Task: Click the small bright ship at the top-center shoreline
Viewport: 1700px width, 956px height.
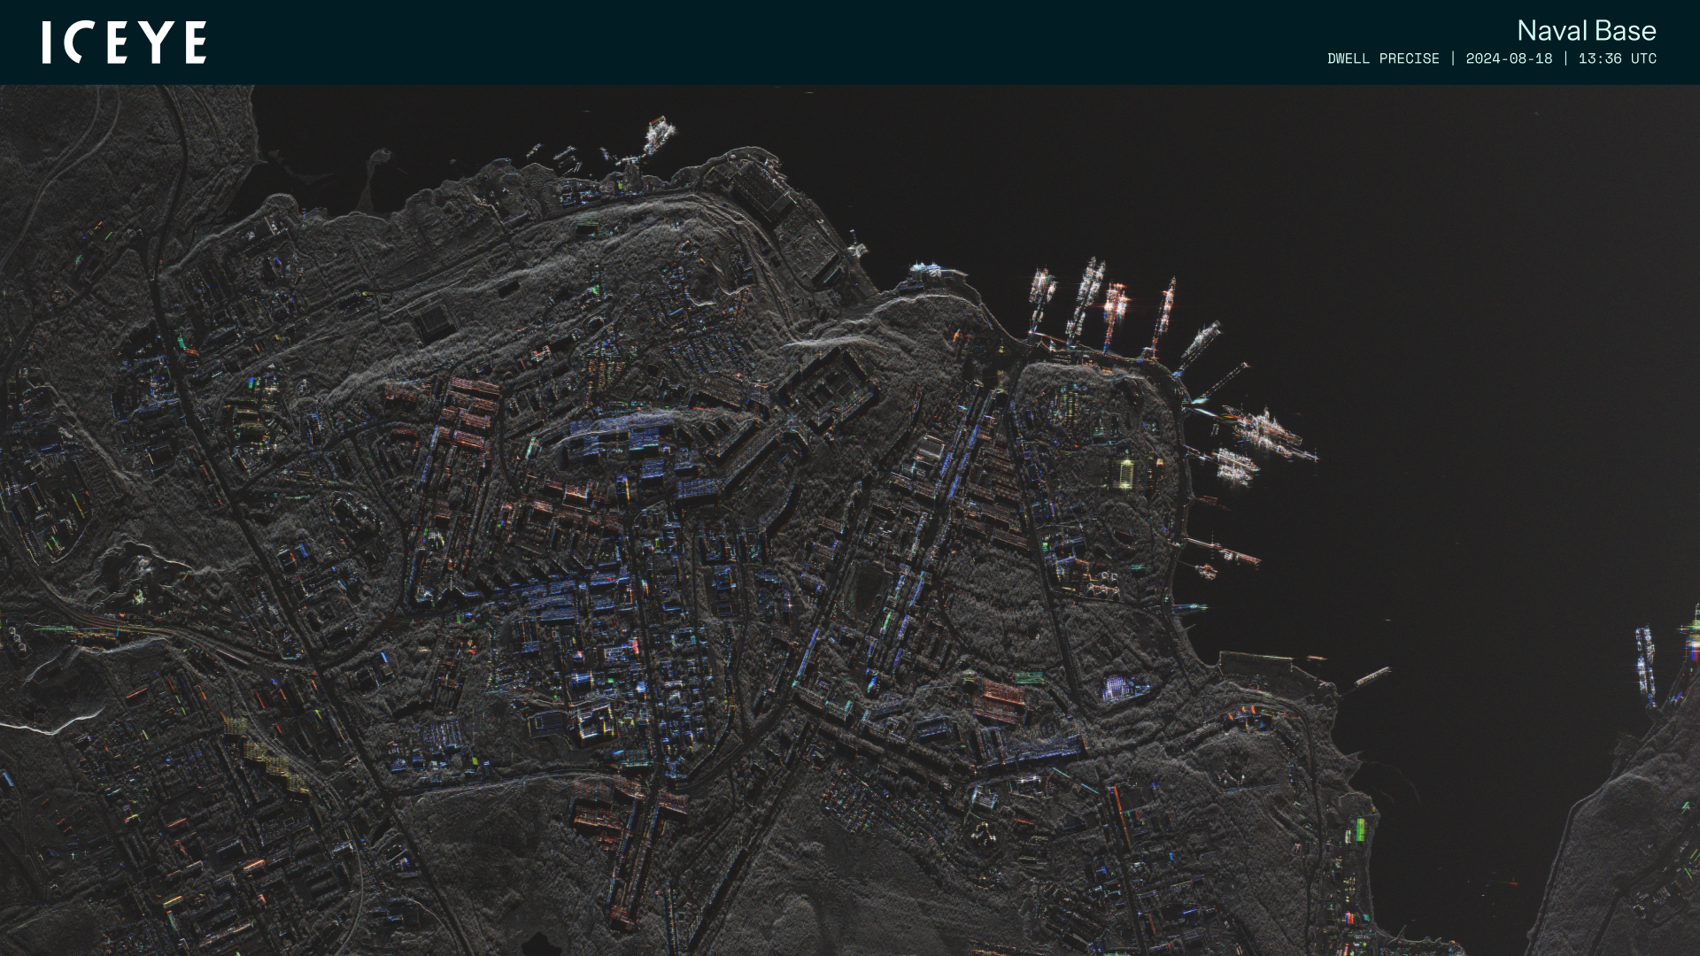Action: tap(658, 135)
